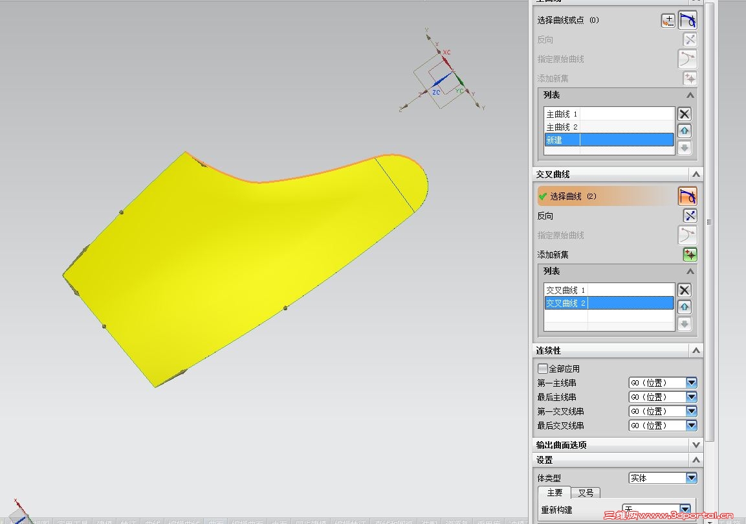The width and height of the screenshot is (746, 524).
Task: Open the 重新构建 dropdown
Action: click(657, 509)
